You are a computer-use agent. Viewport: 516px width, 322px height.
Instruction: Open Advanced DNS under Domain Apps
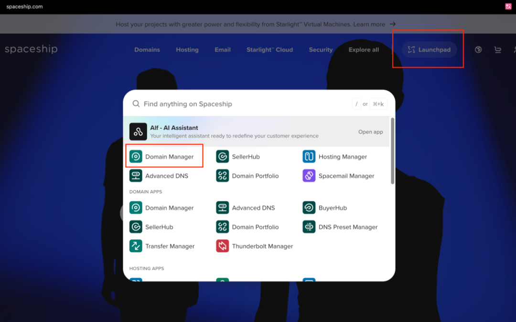[246, 208]
